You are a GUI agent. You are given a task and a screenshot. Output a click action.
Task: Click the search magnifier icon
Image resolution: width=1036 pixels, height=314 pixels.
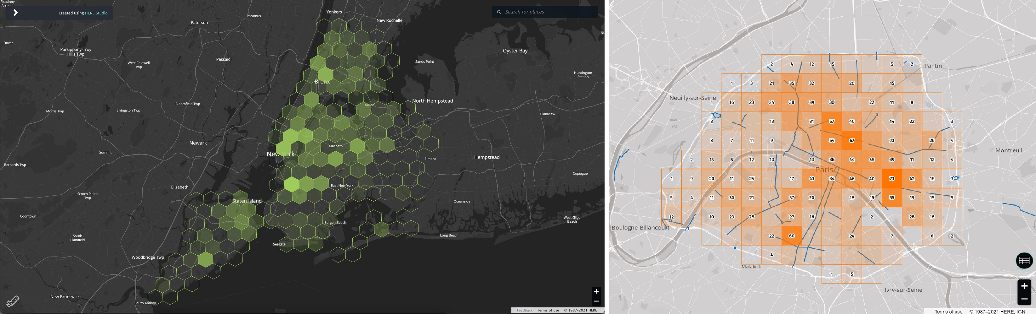click(499, 12)
